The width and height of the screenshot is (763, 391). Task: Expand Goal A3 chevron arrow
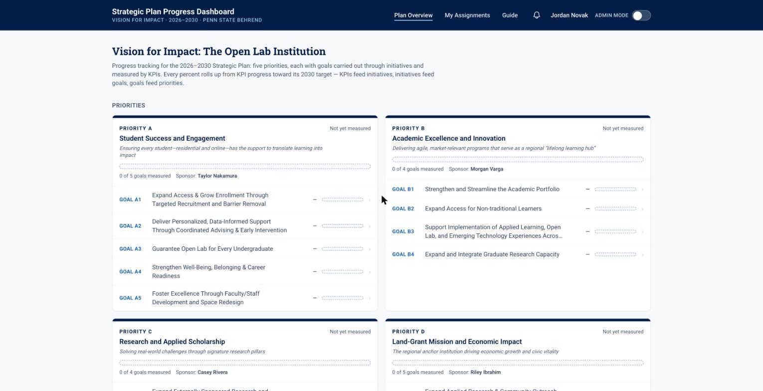click(370, 249)
